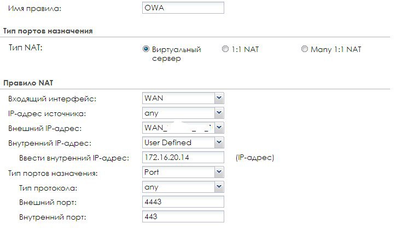Choose the 1:1 NAT radio option
Screen dimensions: 396x229
pyautogui.click(x=225, y=49)
